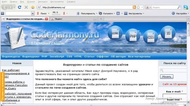Click the Stop loading X icon
Screen dimensions: 190x106
tap(26, 7)
